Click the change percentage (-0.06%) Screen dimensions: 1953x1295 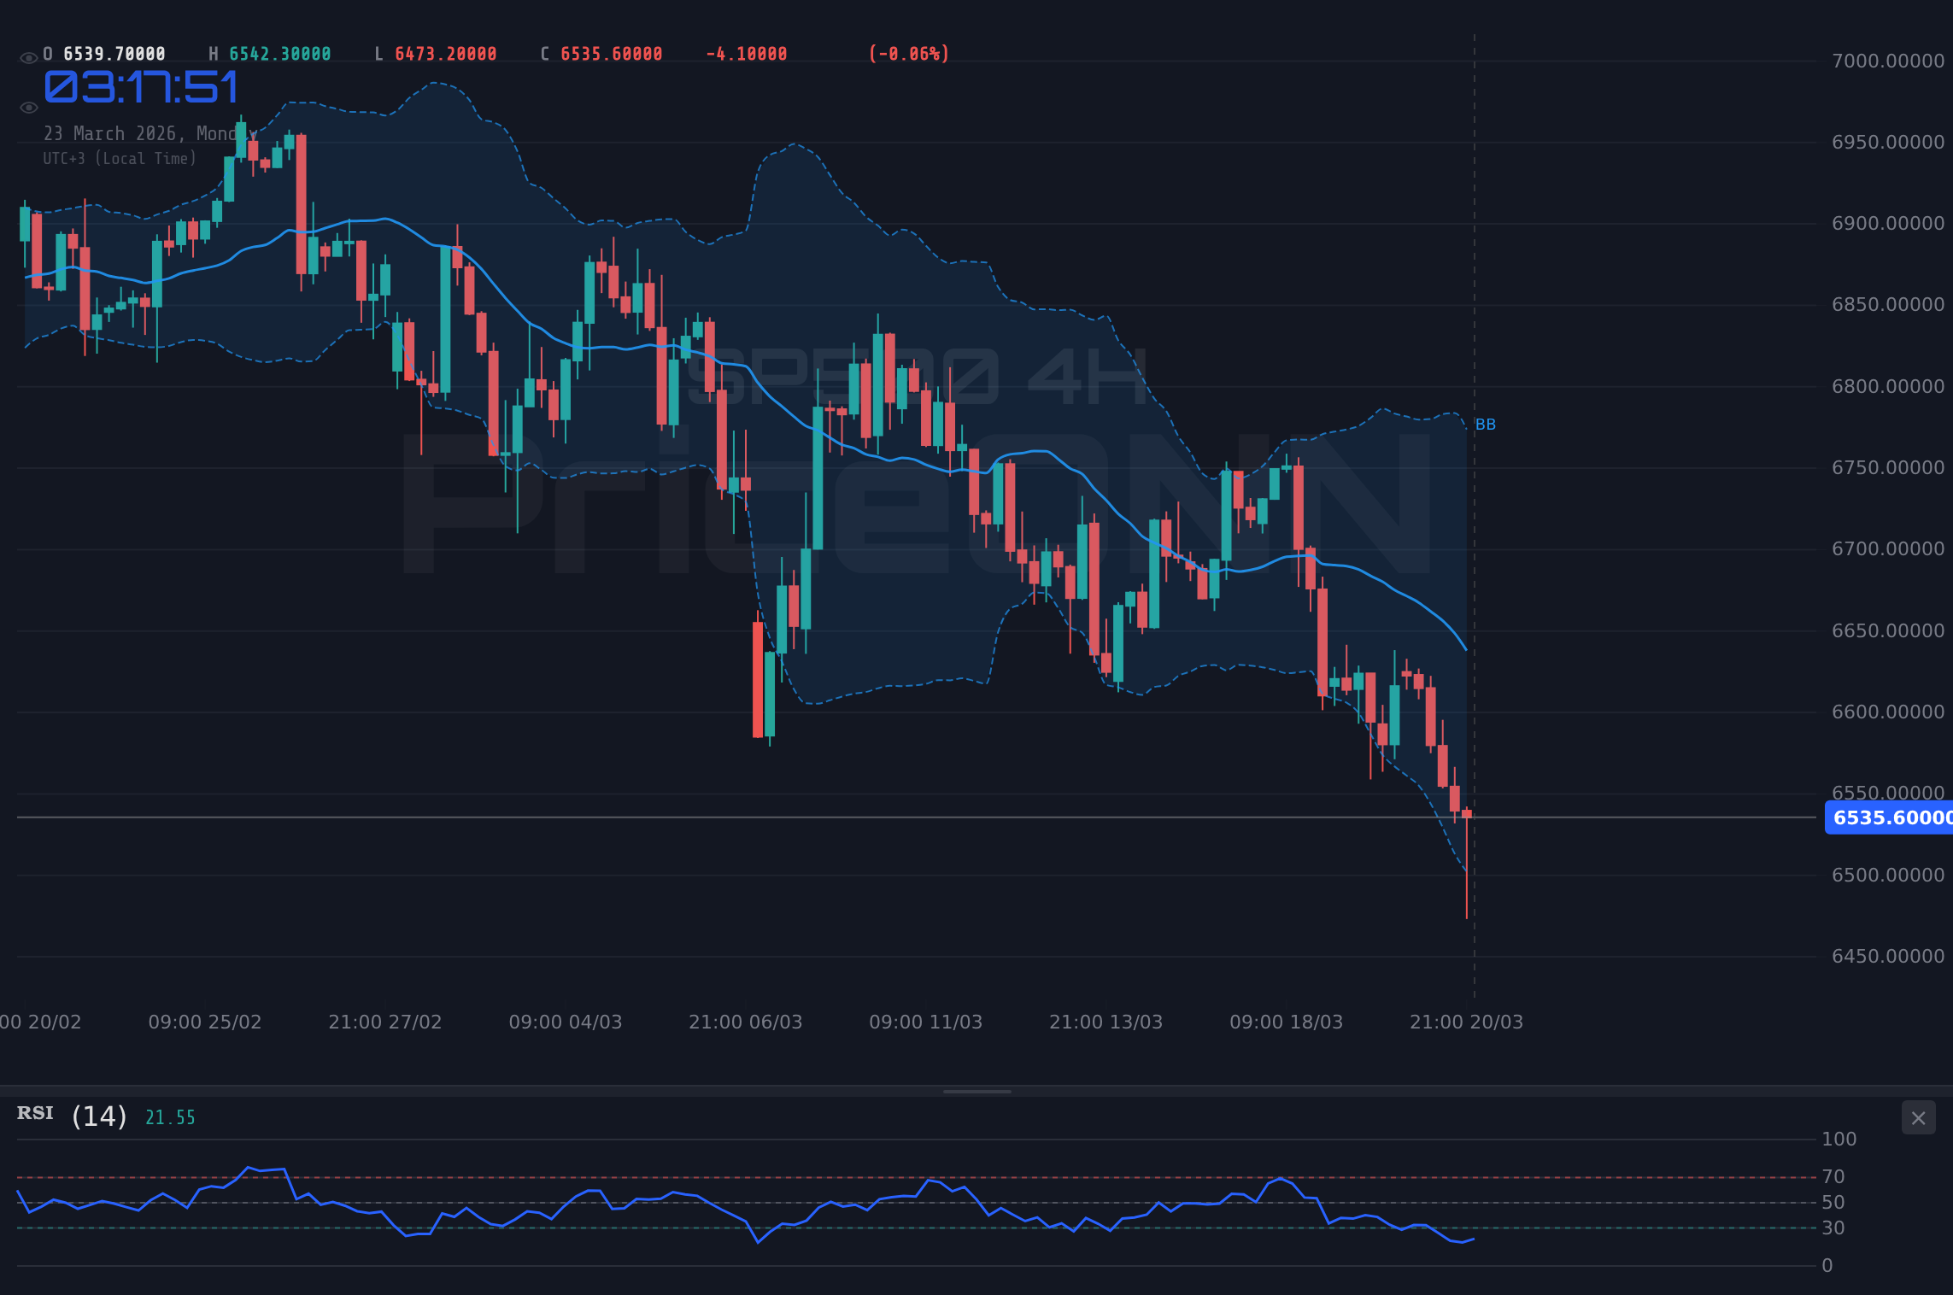point(907,53)
